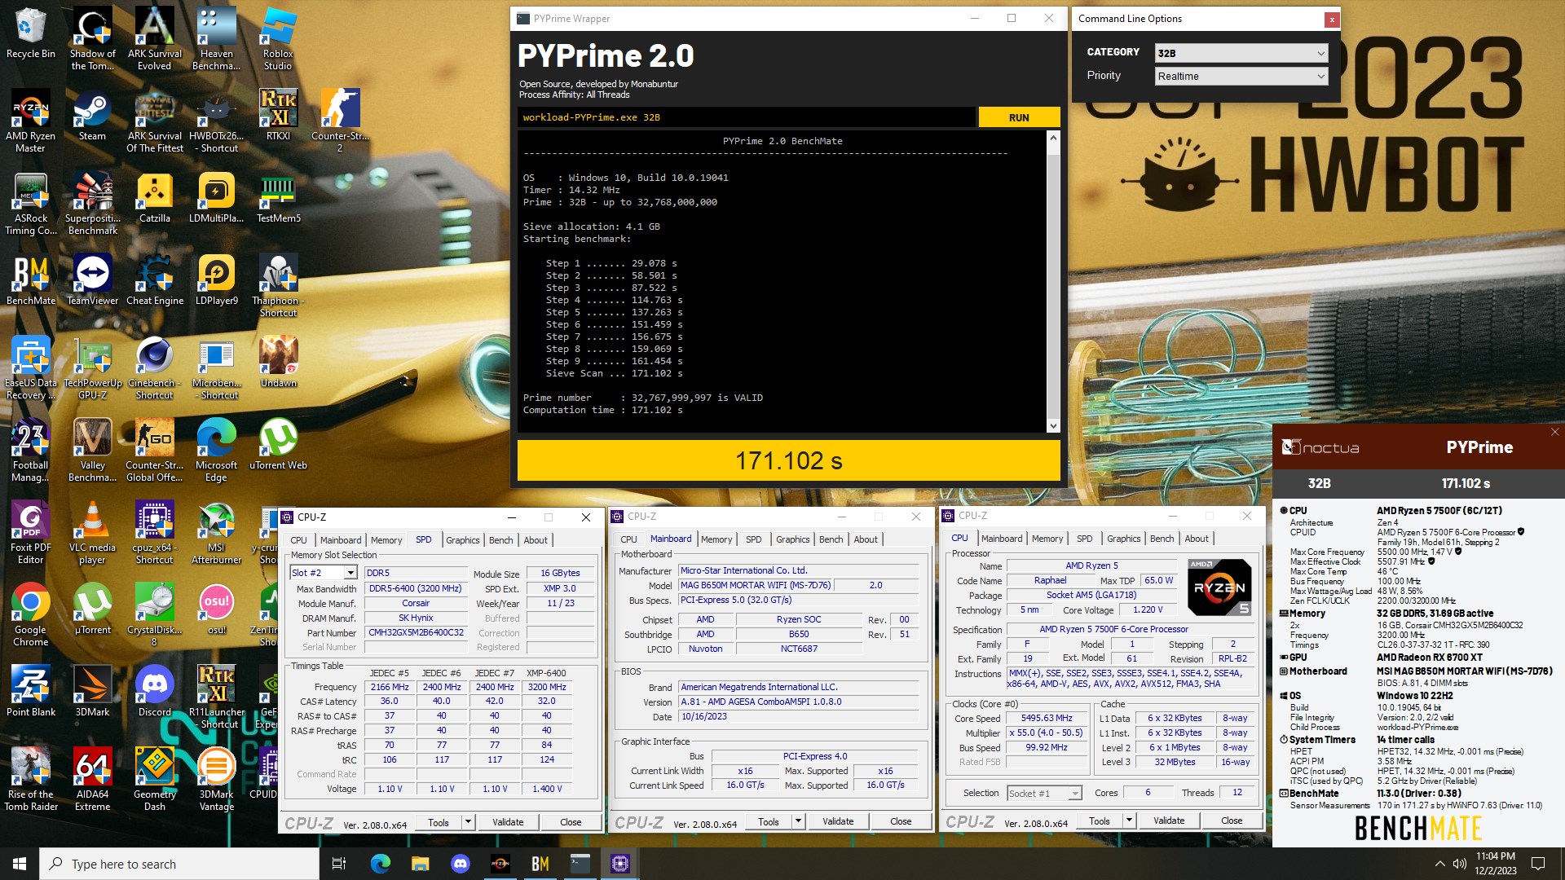The width and height of the screenshot is (1565, 880).
Task: Open Heaven Benchmark desktop icon
Action: pos(216,38)
